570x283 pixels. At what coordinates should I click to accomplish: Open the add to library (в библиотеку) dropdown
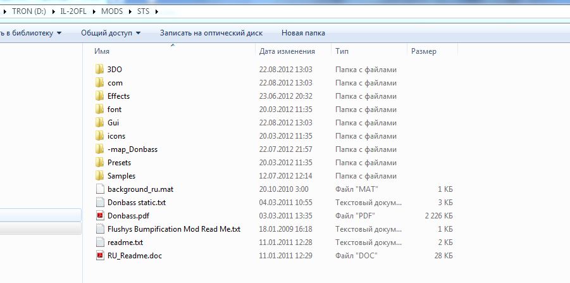[31, 33]
